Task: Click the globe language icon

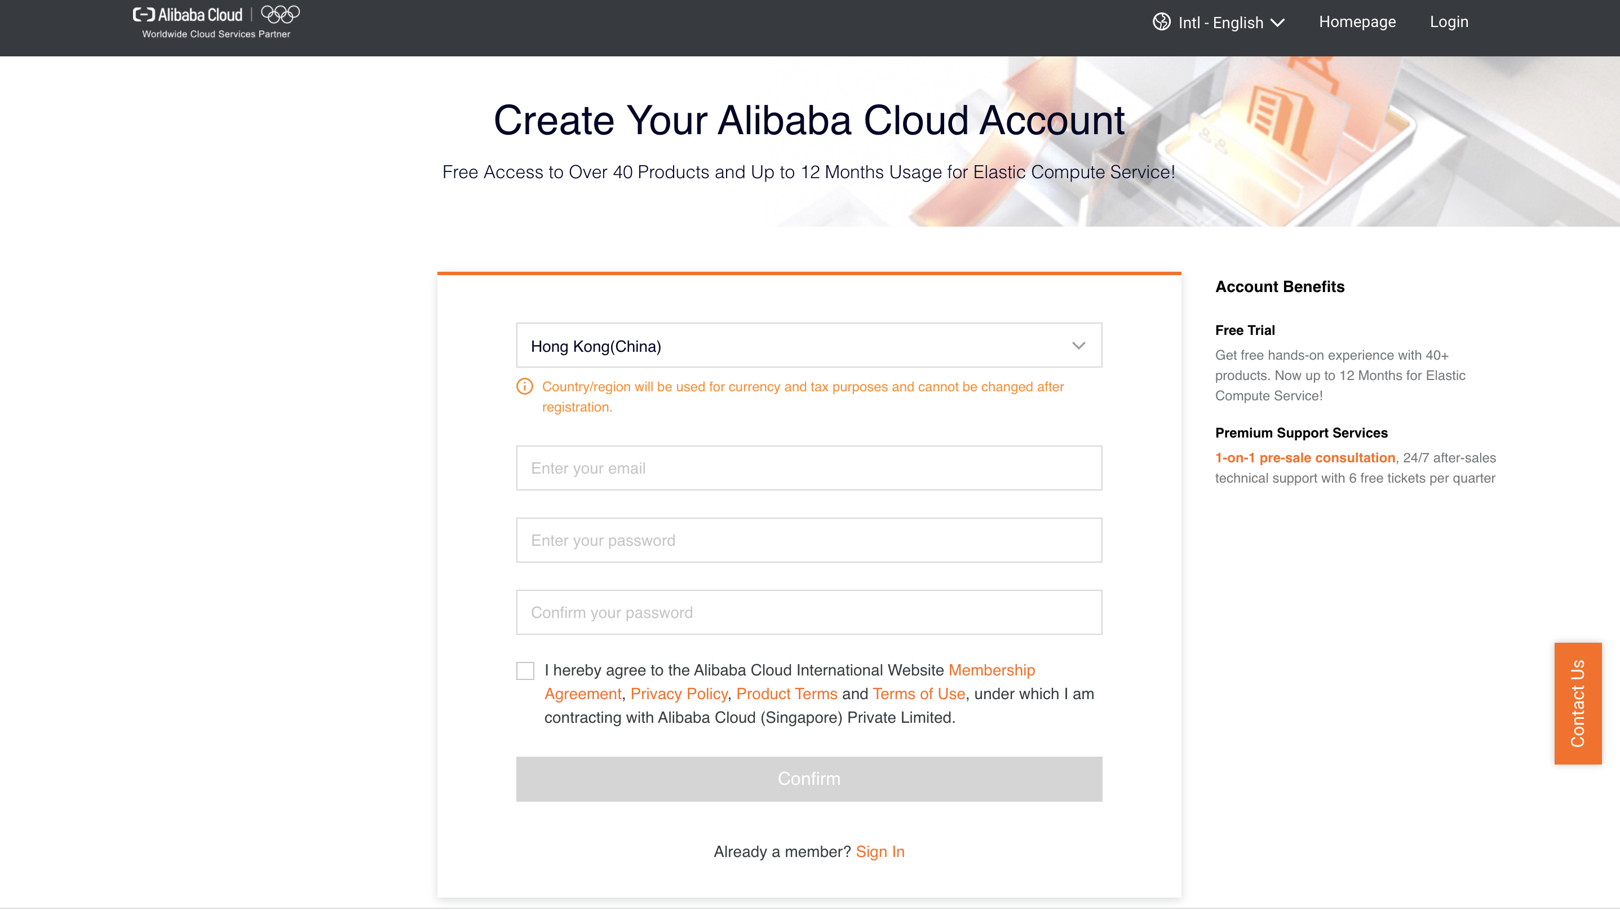Action: point(1161,22)
